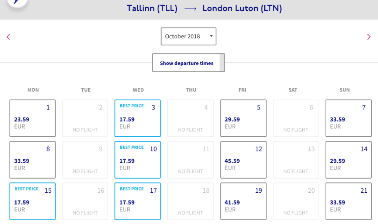Choose best price flight on October 10
378x224 pixels.
(138, 160)
